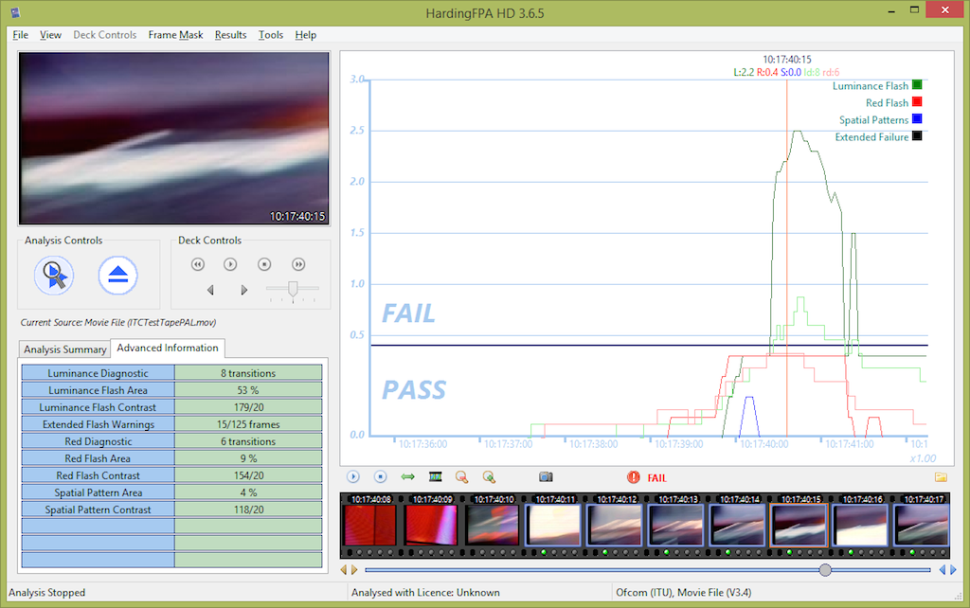Step one frame back with left triangle
970x608 pixels.
[x=210, y=290]
